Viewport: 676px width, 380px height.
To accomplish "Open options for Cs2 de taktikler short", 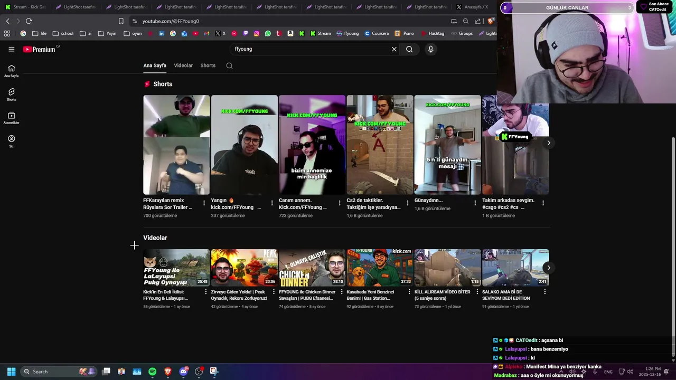I will pyautogui.click(x=407, y=203).
